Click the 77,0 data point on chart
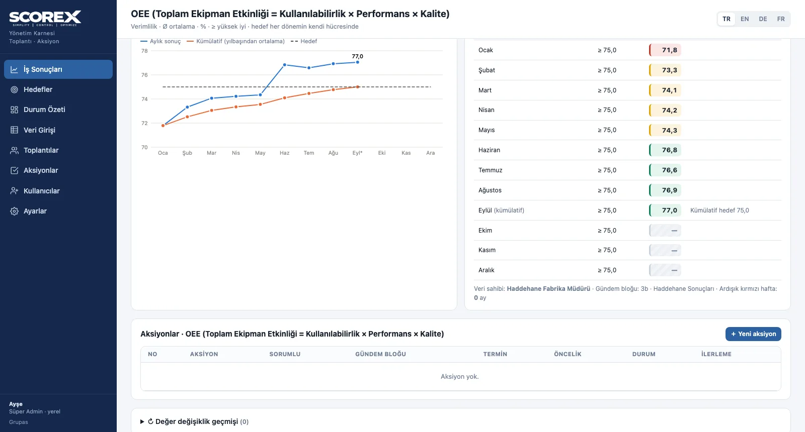 click(358, 62)
